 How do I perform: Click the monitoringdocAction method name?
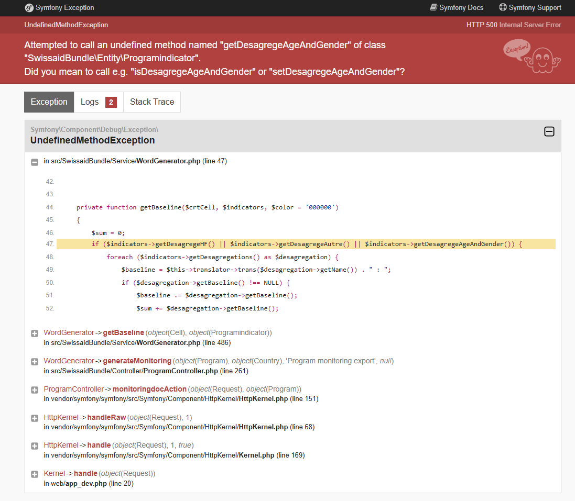pos(149,389)
